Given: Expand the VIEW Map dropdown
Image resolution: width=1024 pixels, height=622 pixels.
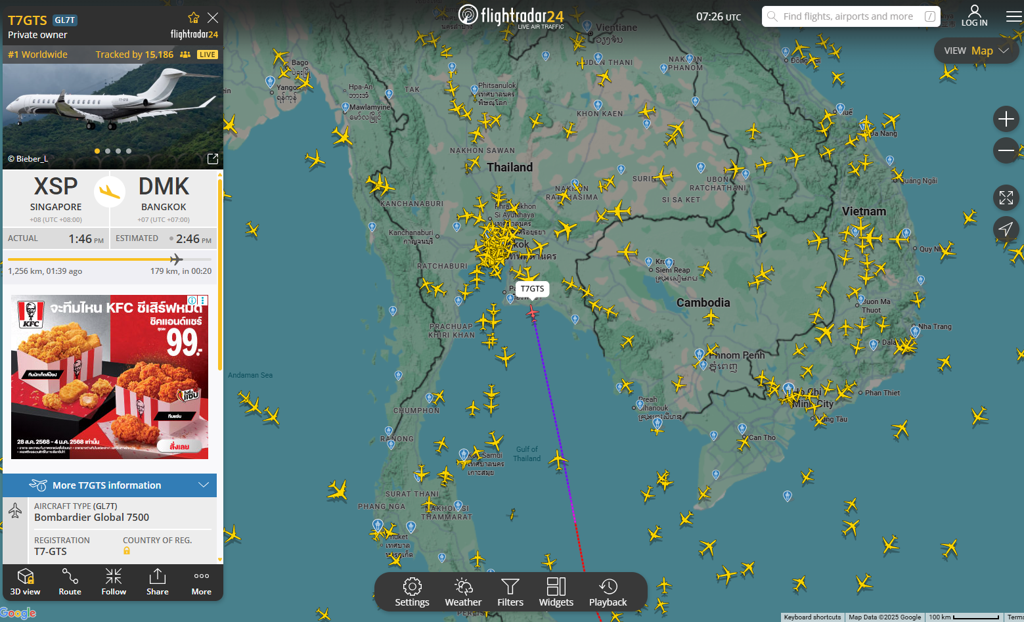Looking at the screenshot, I should (x=976, y=51).
